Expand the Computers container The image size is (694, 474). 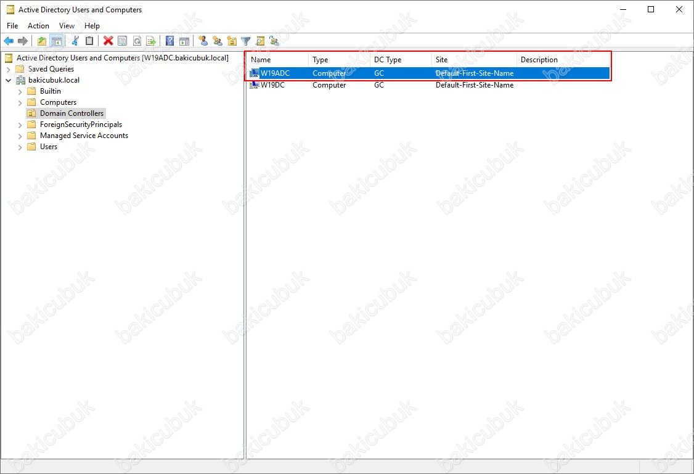[20, 103]
